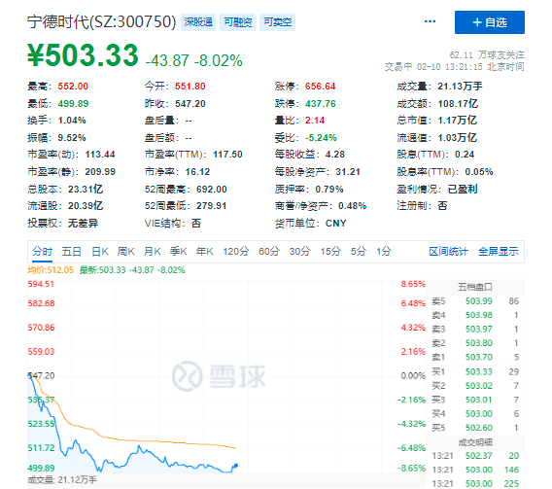The height and width of the screenshot is (489, 552).
Task: Select the 买2 order row 503.02
Action: click(475, 386)
